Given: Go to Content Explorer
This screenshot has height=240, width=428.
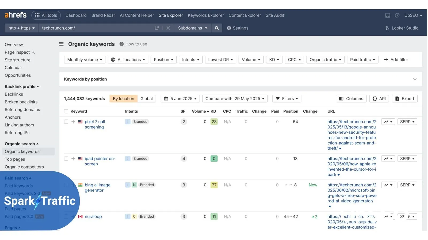Looking at the screenshot, I should pyautogui.click(x=244, y=15).
